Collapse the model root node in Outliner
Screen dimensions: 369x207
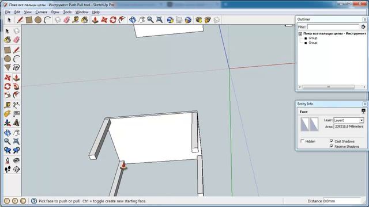(x=300, y=34)
